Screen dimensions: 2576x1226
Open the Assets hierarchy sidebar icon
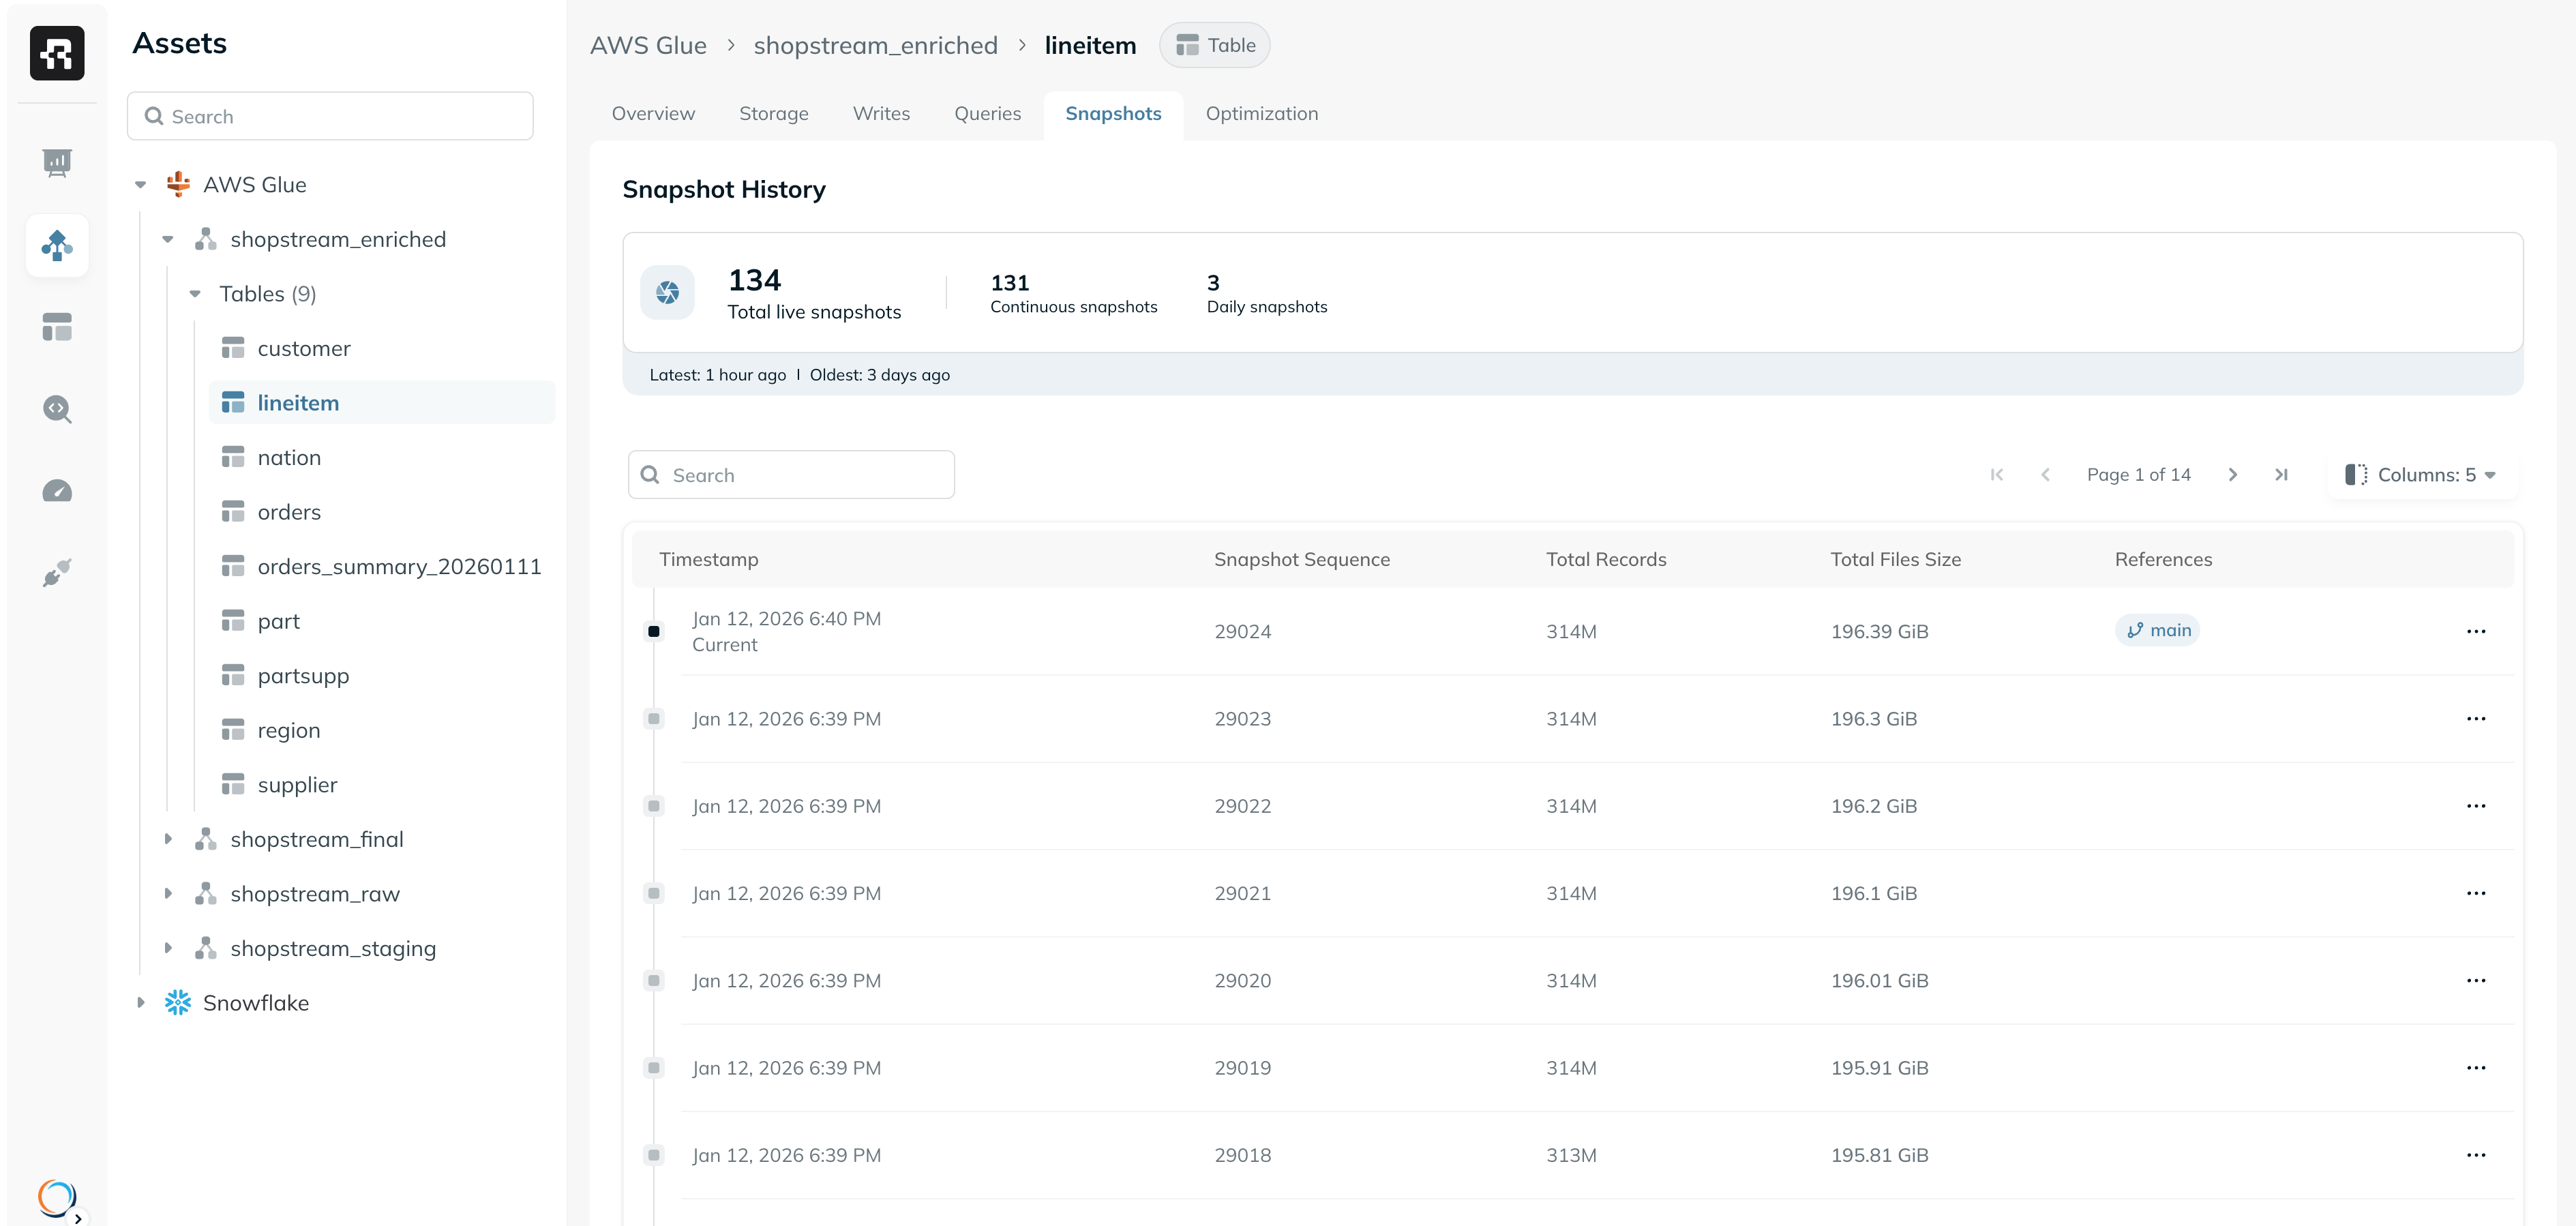pos(57,245)
